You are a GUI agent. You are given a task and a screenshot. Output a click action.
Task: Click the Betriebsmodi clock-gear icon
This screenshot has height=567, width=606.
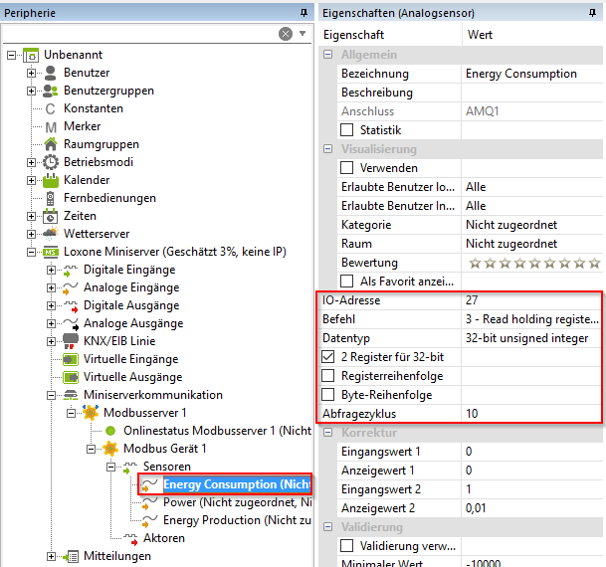click(50, 162)
